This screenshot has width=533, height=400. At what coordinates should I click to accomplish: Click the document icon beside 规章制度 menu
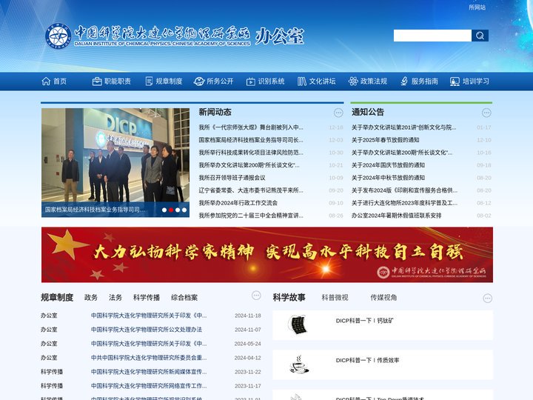point(149,81)
